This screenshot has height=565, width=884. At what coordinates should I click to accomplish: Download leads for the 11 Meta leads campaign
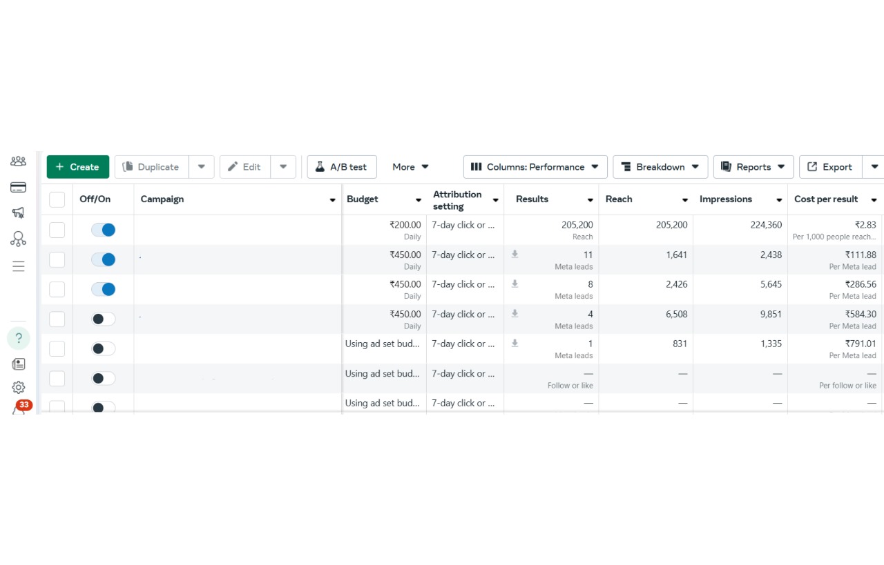click(x=515, y=255)
